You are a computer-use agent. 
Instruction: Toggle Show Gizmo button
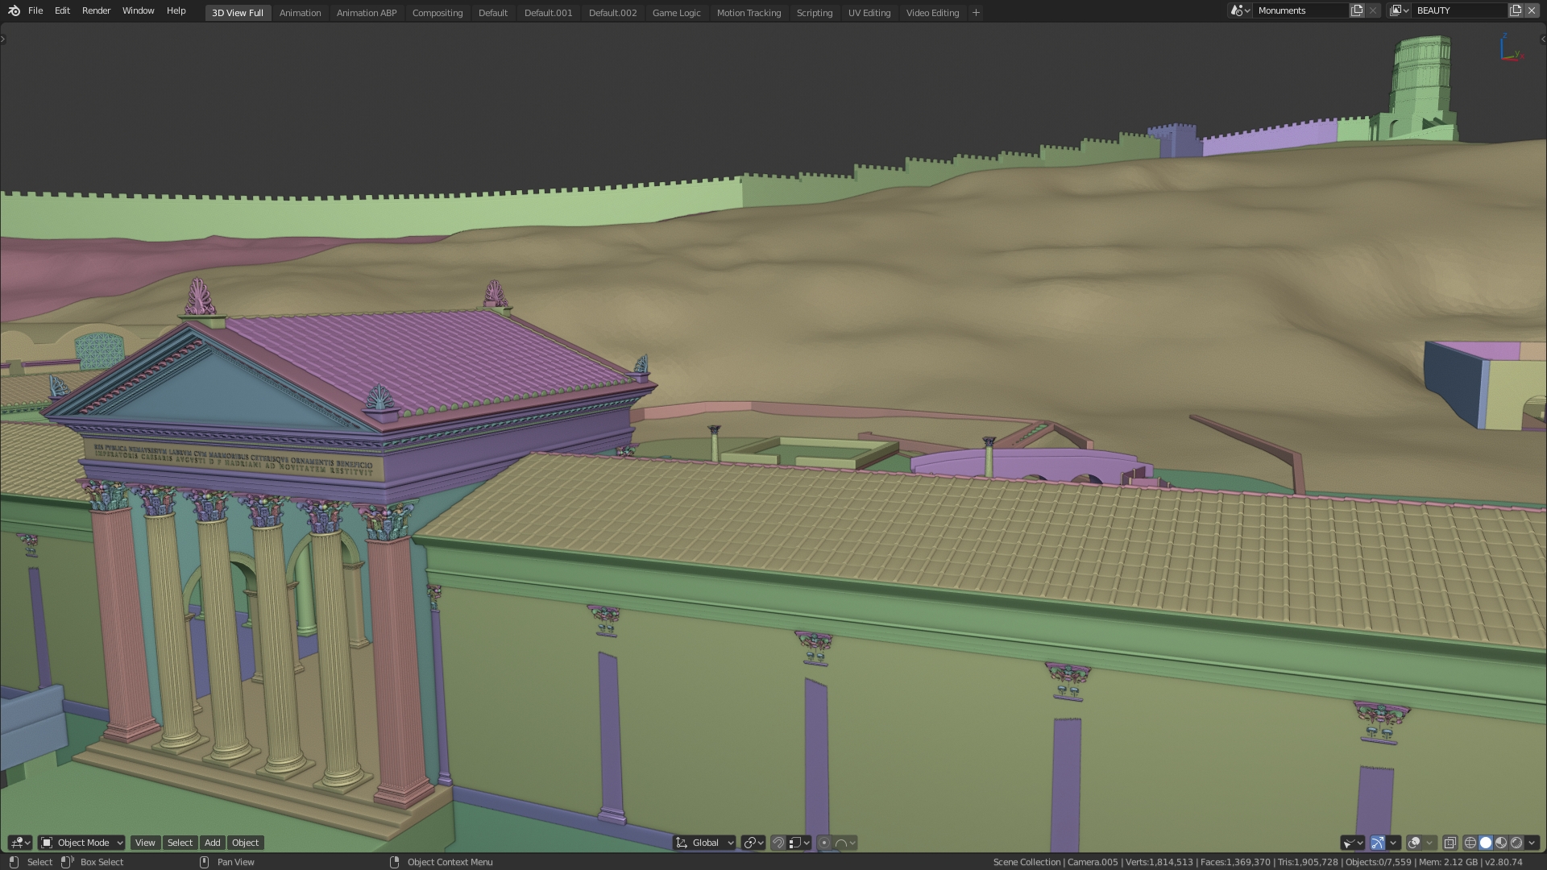tap(1378, 843)
